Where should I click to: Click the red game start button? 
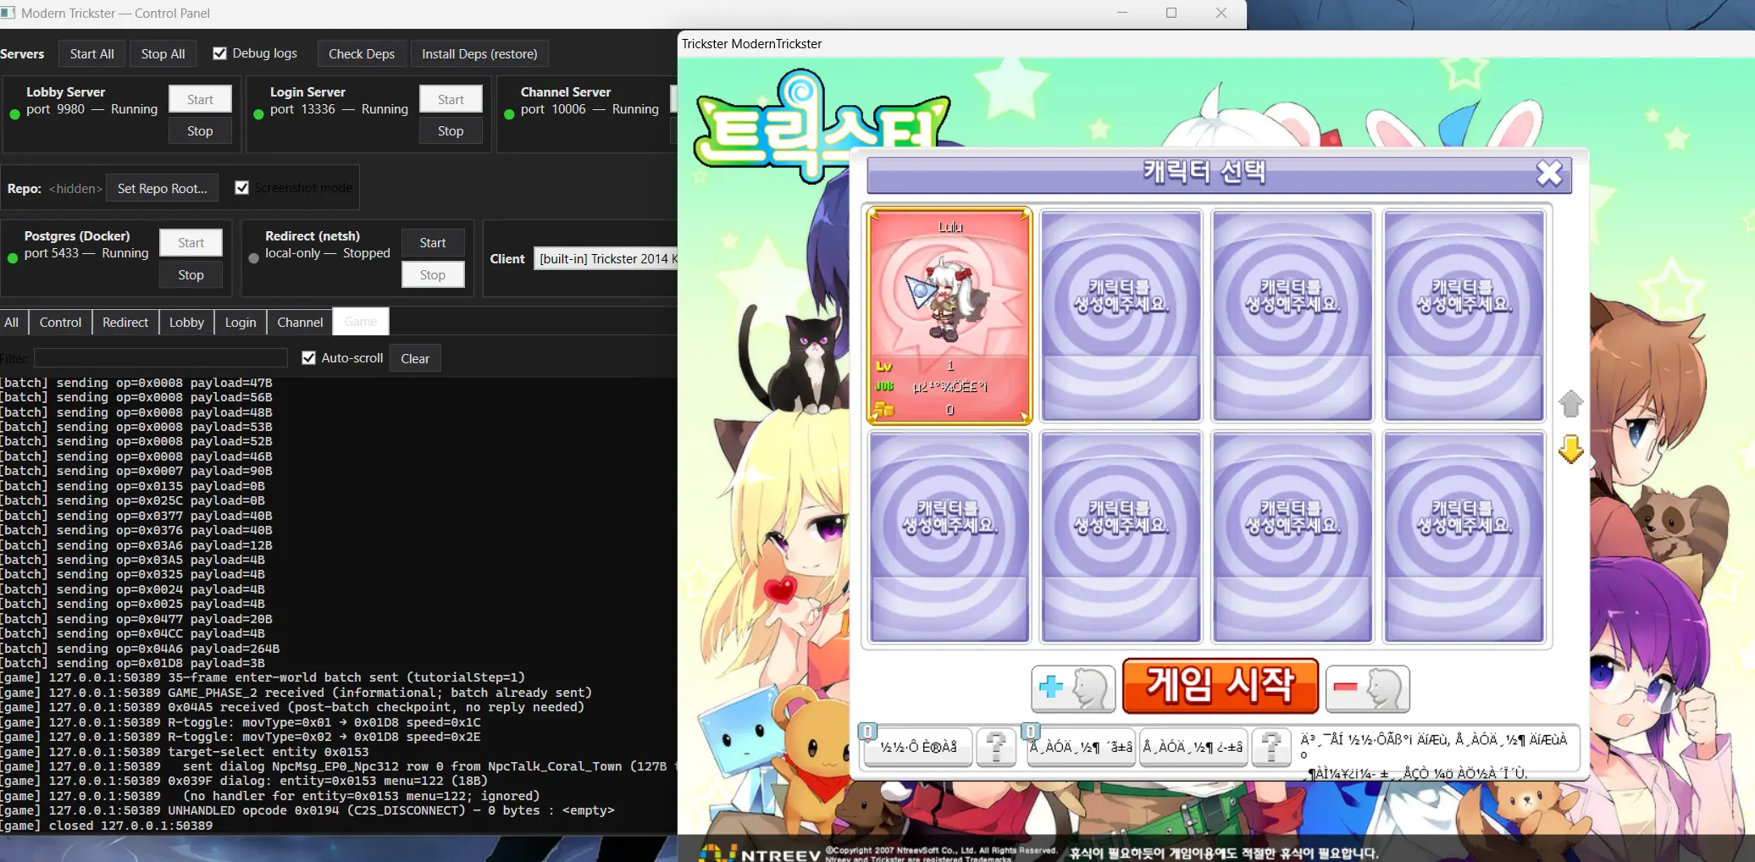1221,686
